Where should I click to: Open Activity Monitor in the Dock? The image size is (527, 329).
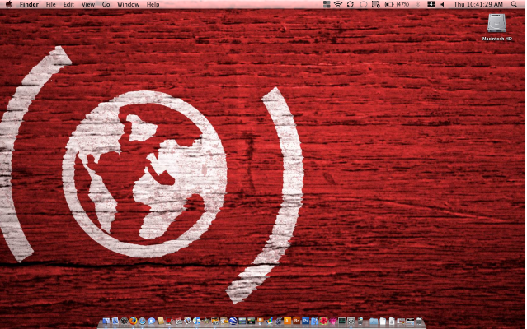tap(341, 321)
